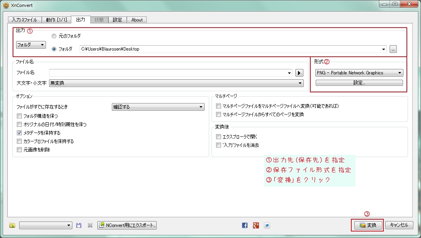Screen dimensions: 421x238
Task: Switch to 入力:3ファイル tab
Action: pos(25,20)
